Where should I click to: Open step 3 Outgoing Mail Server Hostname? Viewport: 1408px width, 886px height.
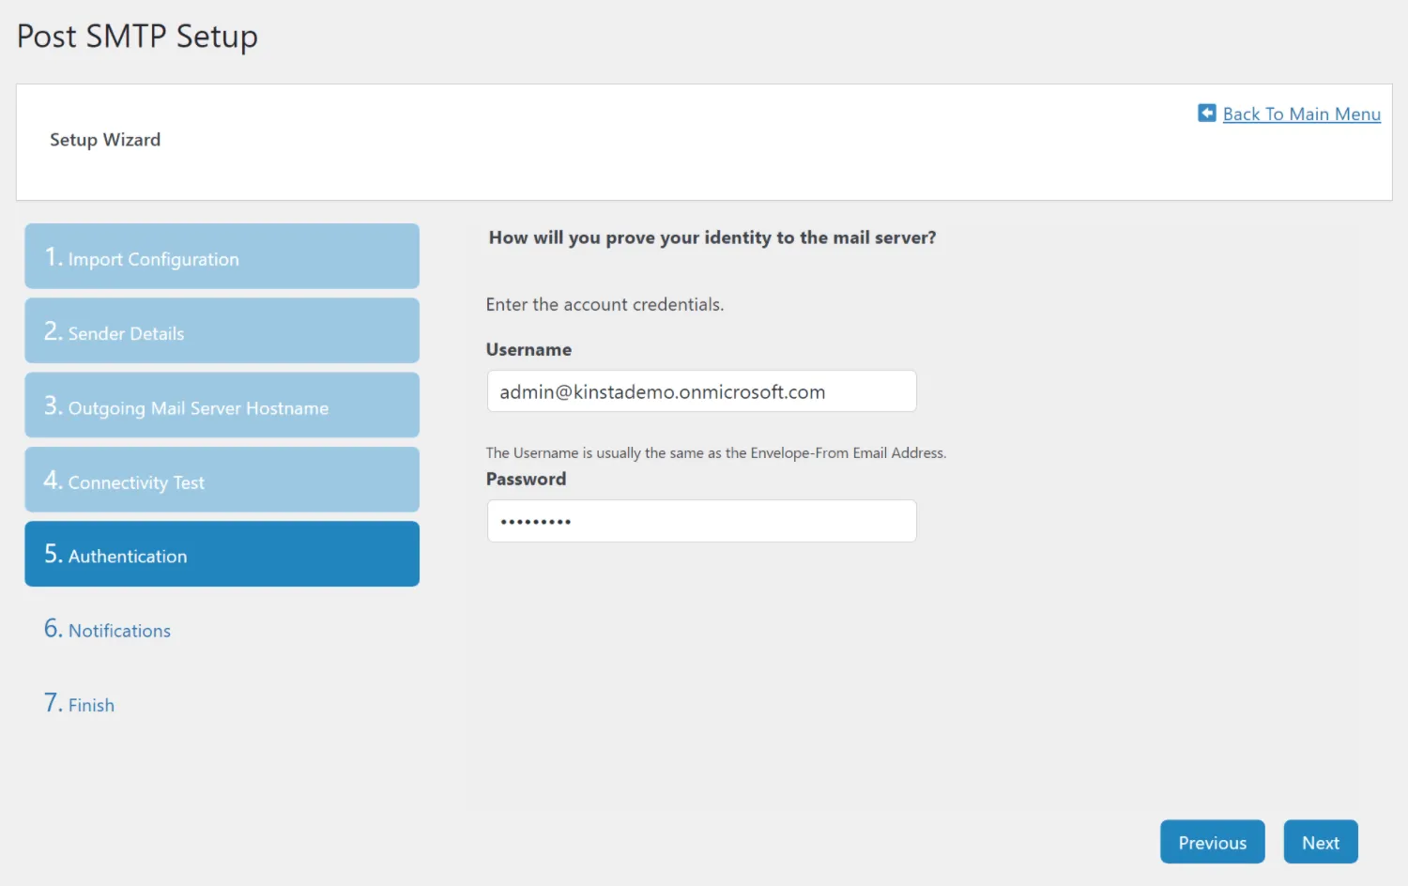222,405
